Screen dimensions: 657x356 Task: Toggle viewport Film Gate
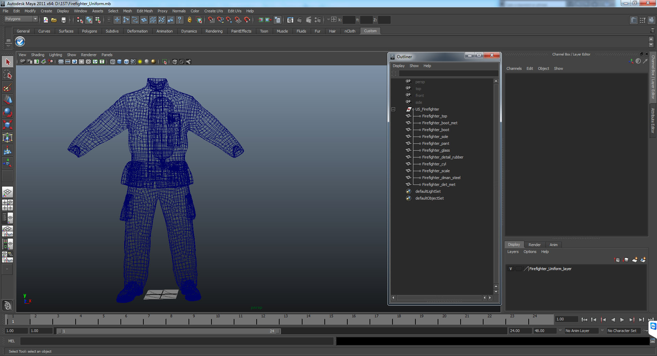[68, 62]
